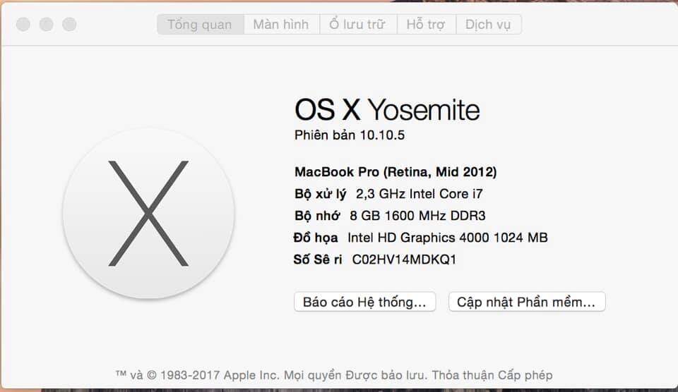
Task: Click version text Phiên bản 10.10.5
Action: click(350, 135)
